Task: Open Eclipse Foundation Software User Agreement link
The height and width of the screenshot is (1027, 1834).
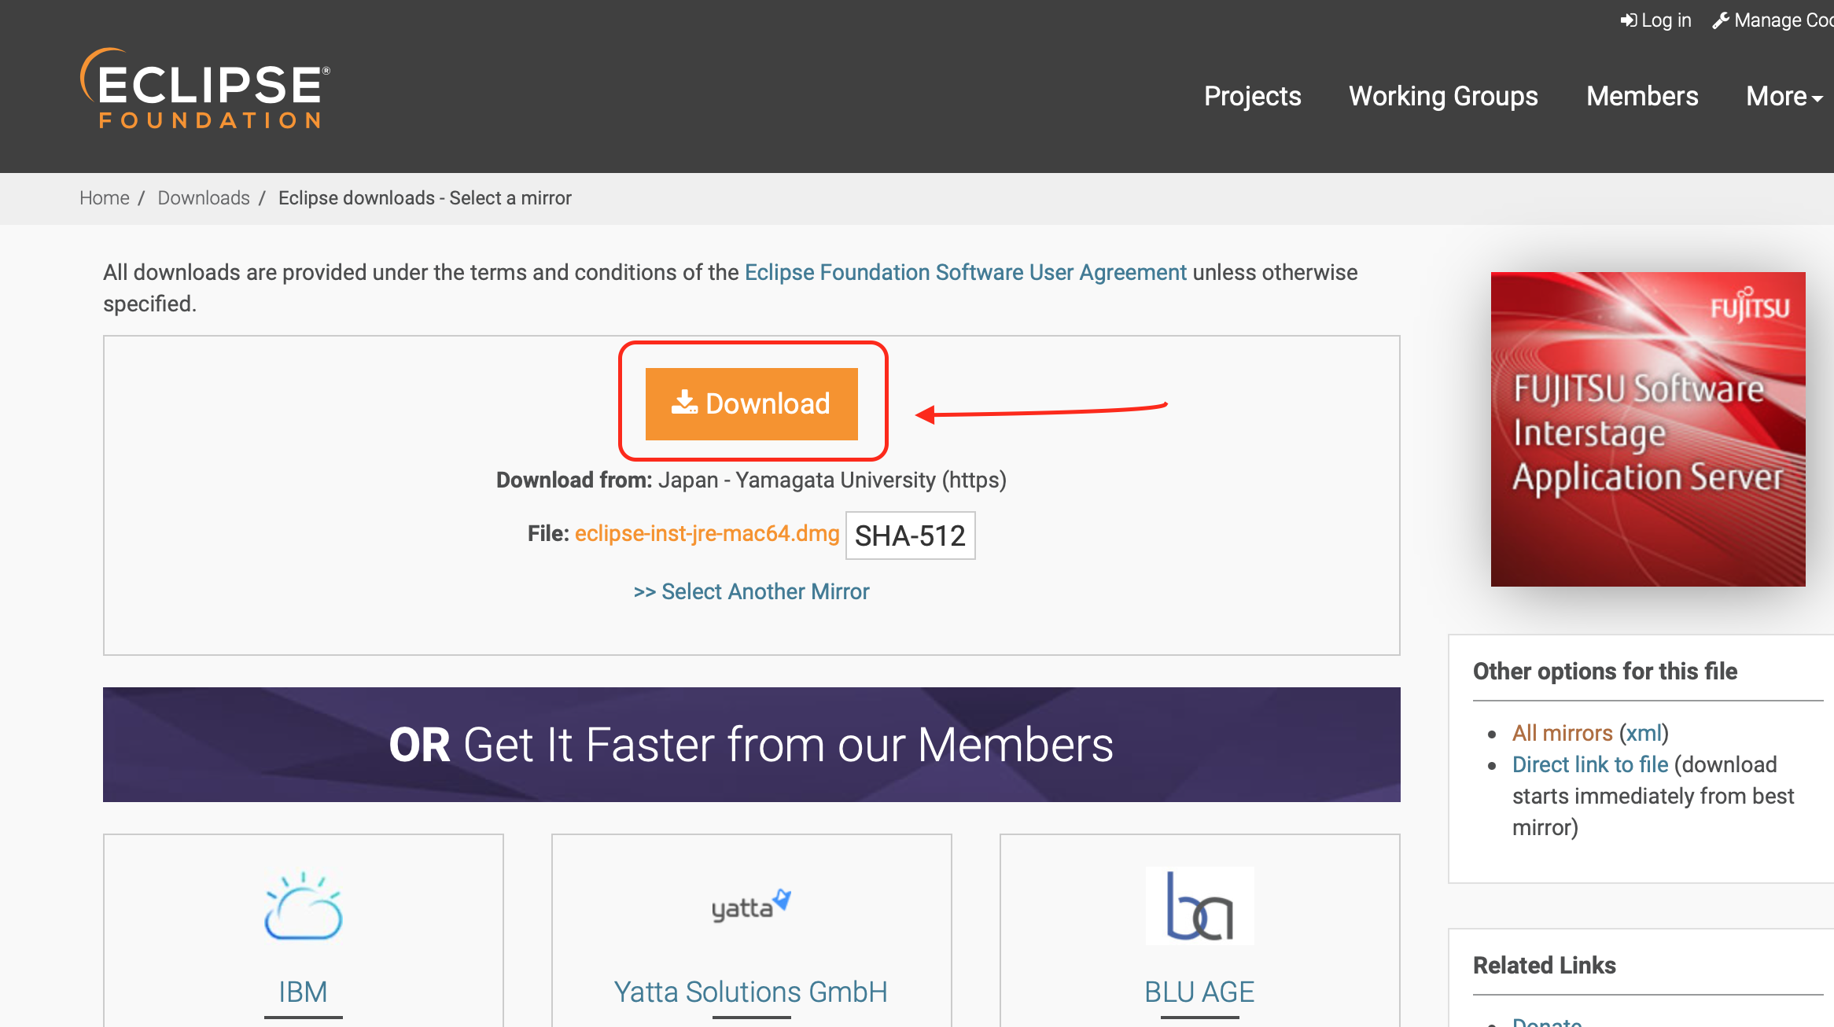Action: (x=965, y=272)
